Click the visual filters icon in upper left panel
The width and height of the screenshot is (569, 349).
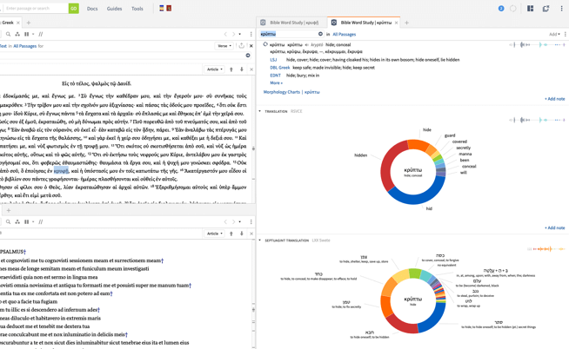pos(17,34)
